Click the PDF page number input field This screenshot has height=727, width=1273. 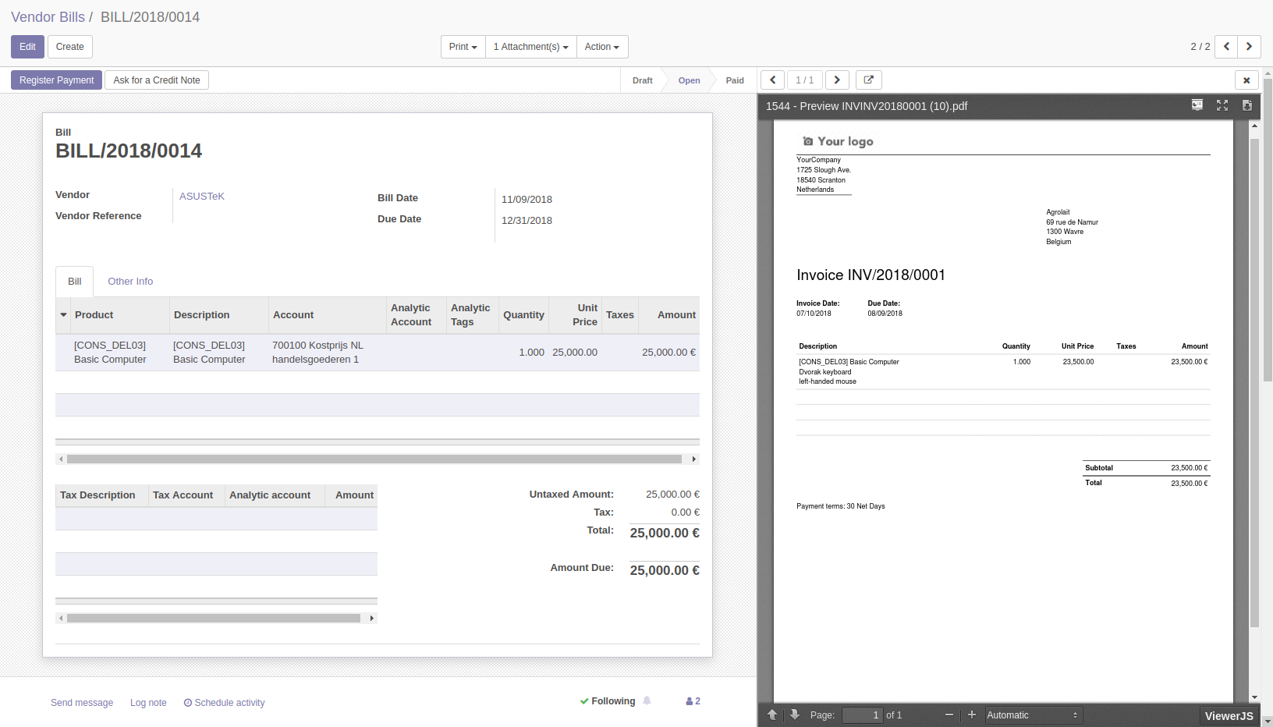pos(862,715)
